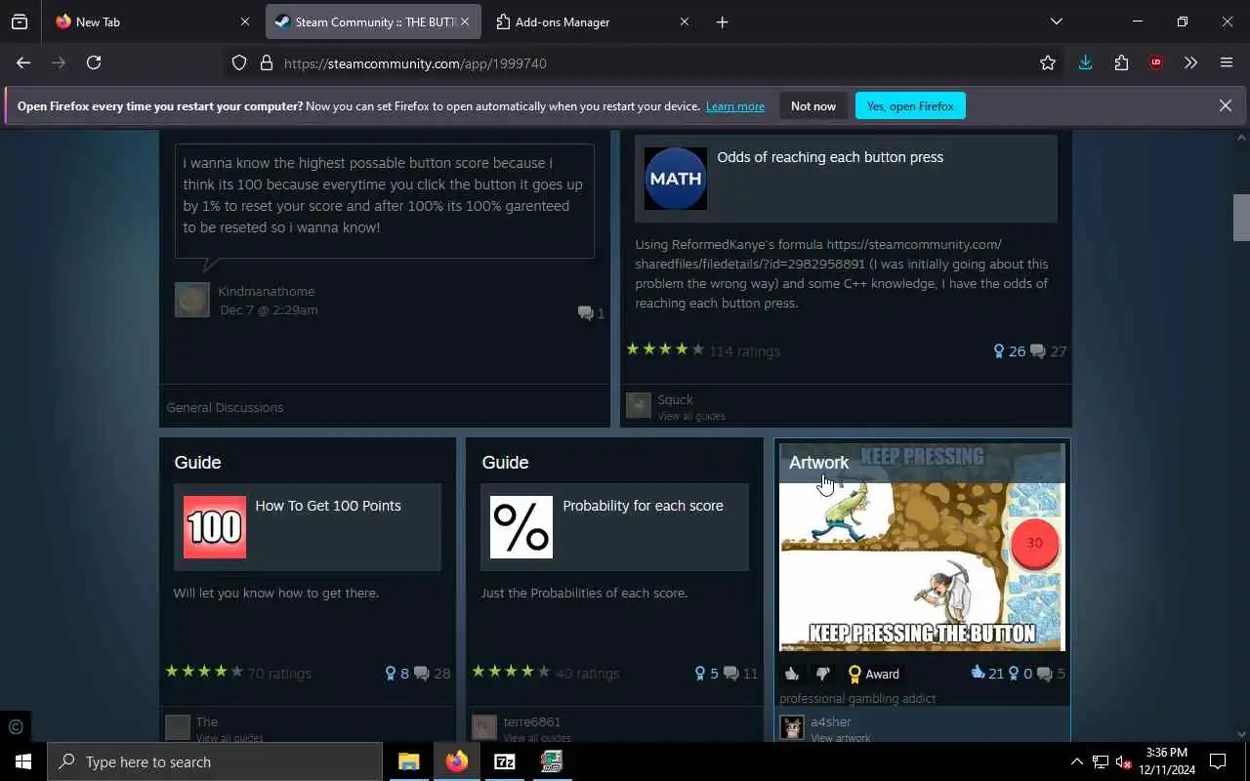Open Firefox application menu
Screen dimensions: 1250x781
pyautogui.click(x=1227, y=62)
